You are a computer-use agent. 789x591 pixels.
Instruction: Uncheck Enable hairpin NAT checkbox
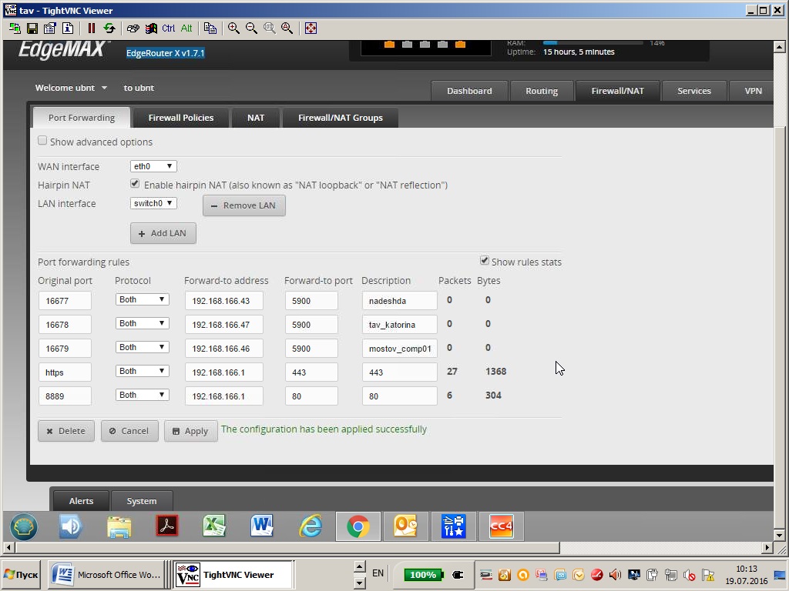(x=134, y=184)
